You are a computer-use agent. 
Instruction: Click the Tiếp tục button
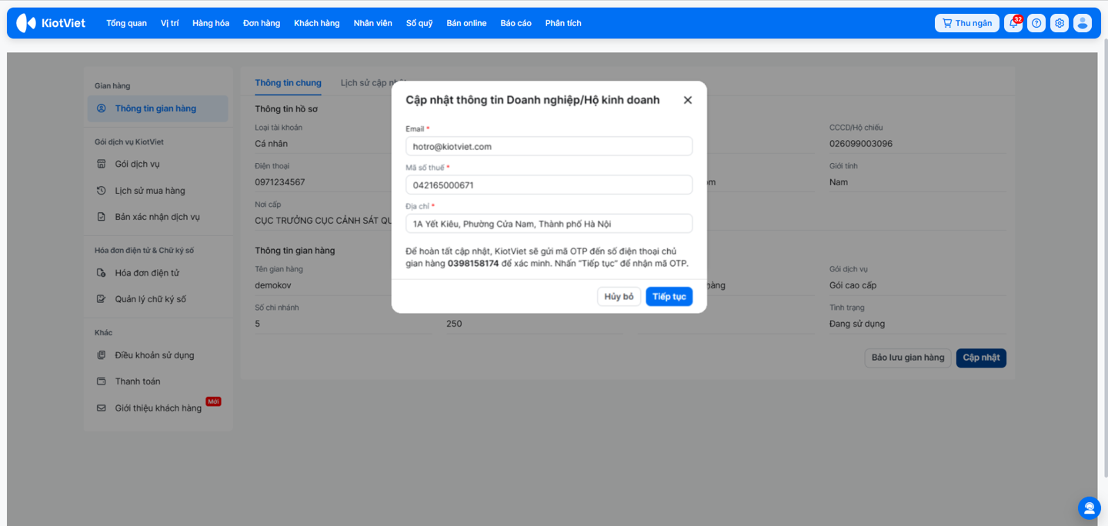coord(669,297)
